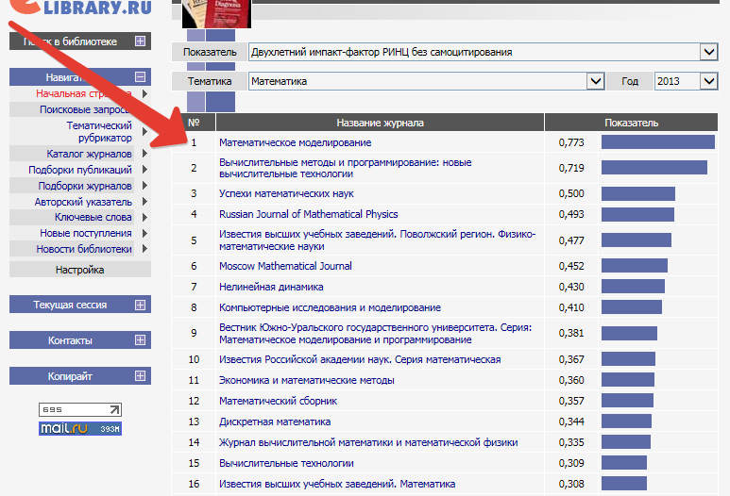
Task: Click the bar for Успехи математических наук
Action: 637,193
